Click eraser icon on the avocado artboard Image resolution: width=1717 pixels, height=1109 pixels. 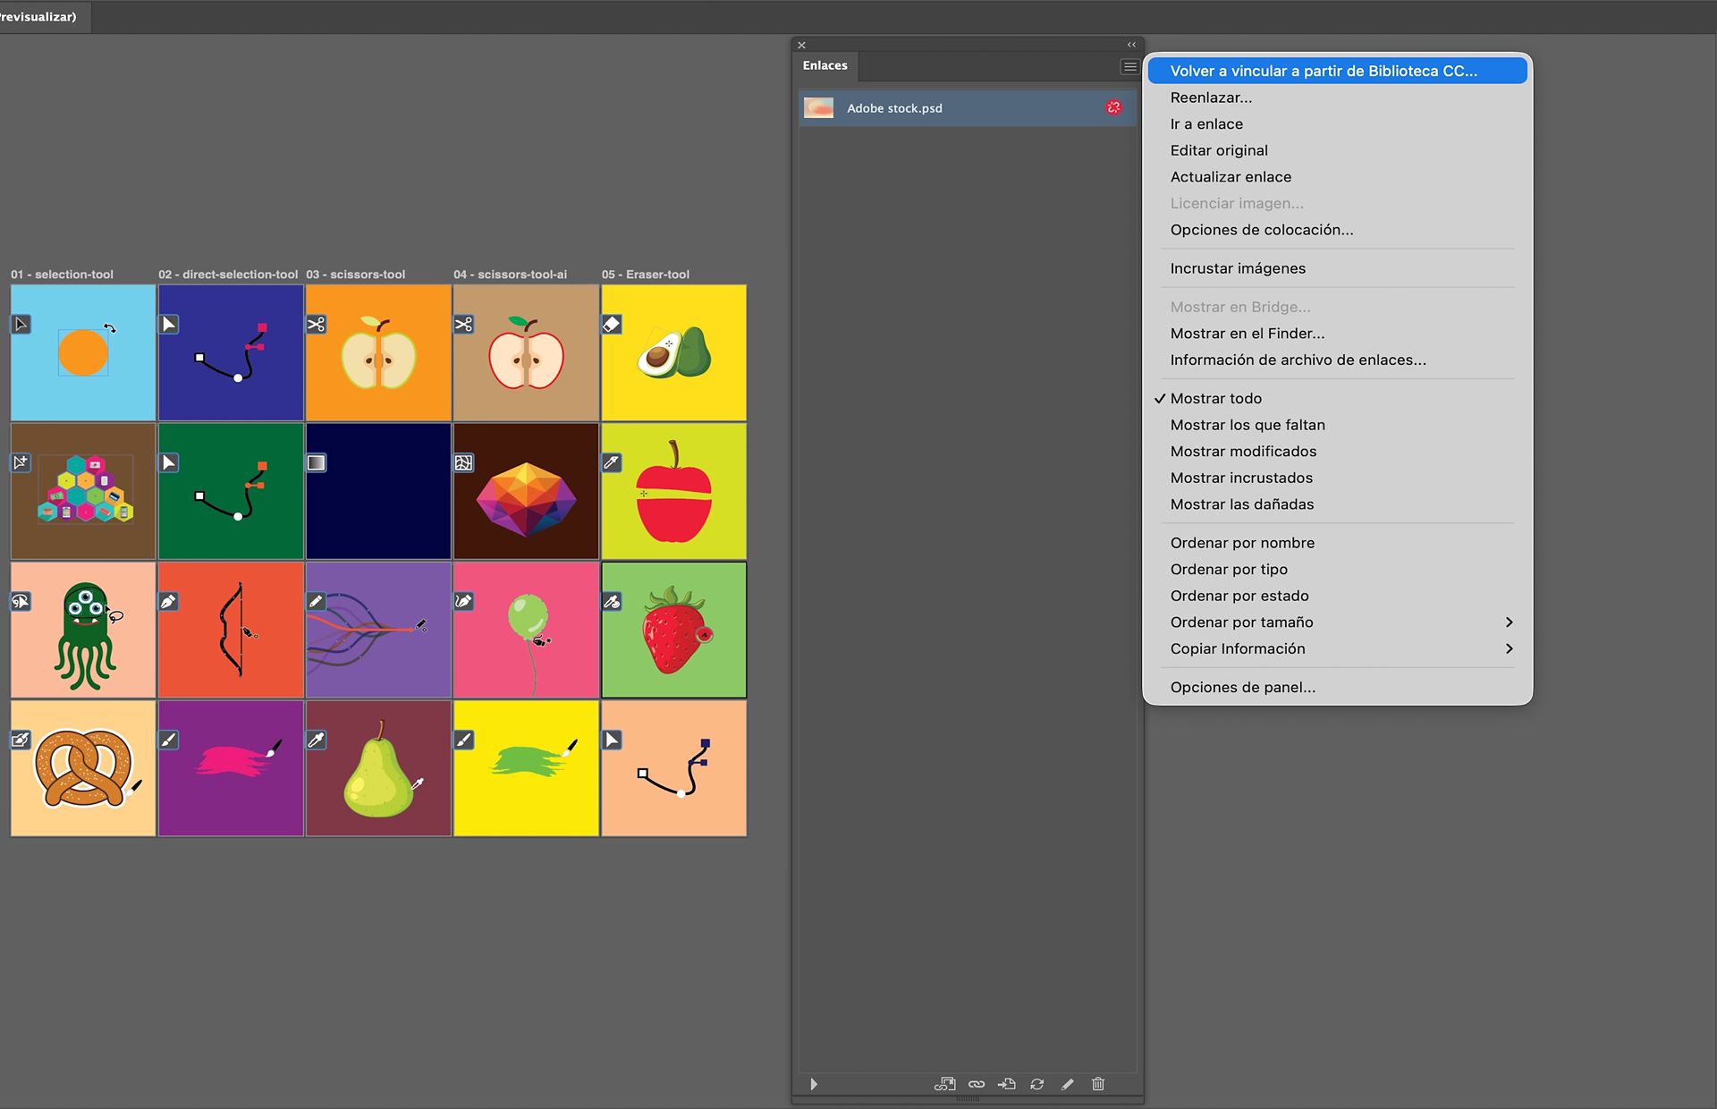612,324
